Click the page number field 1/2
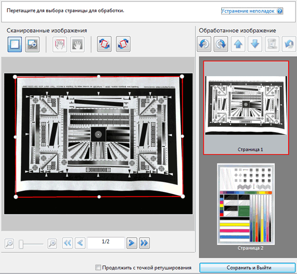The height and width of the screenshot is (274, 297). [x=106, y=242]
